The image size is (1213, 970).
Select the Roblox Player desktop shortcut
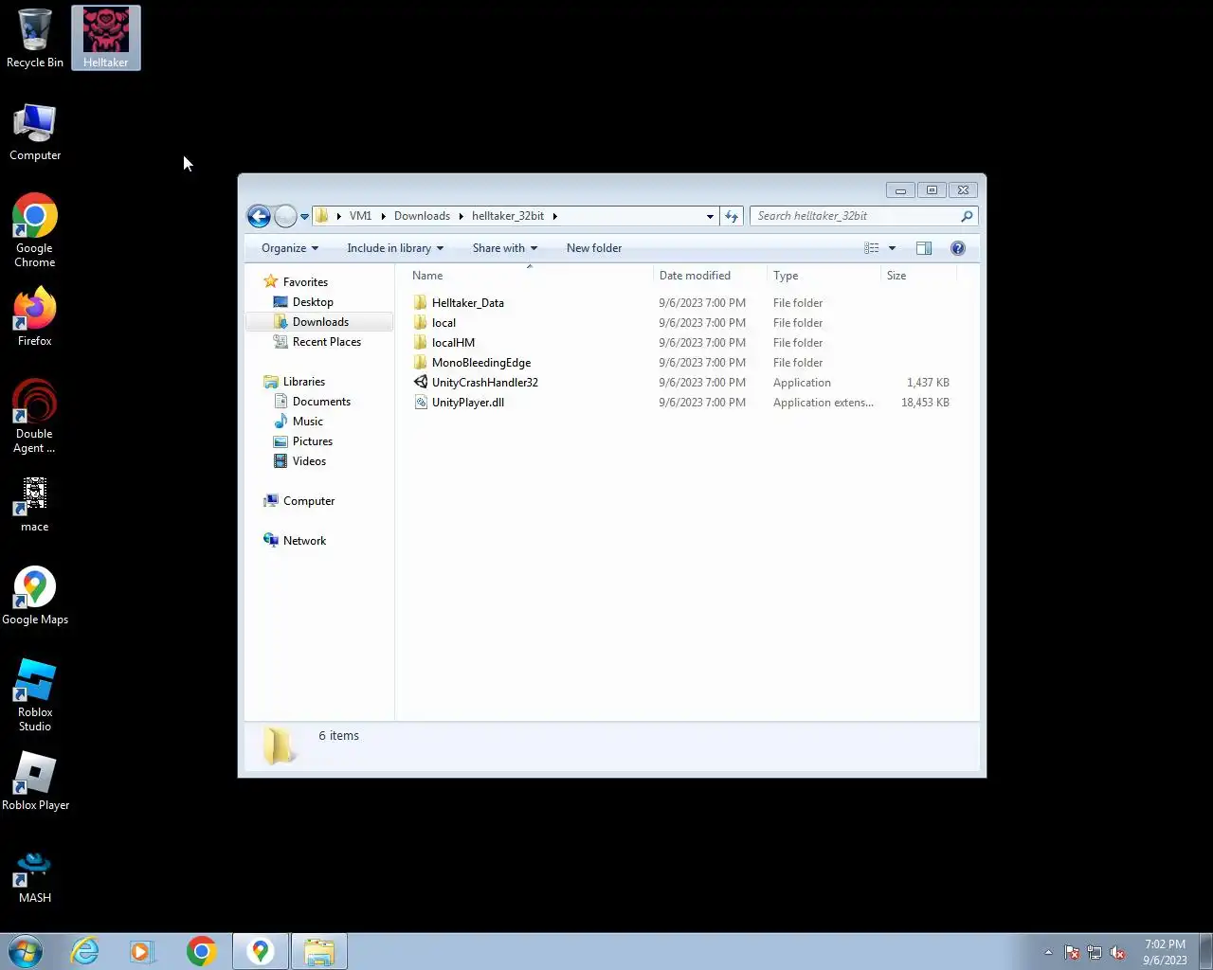(35, 781)
